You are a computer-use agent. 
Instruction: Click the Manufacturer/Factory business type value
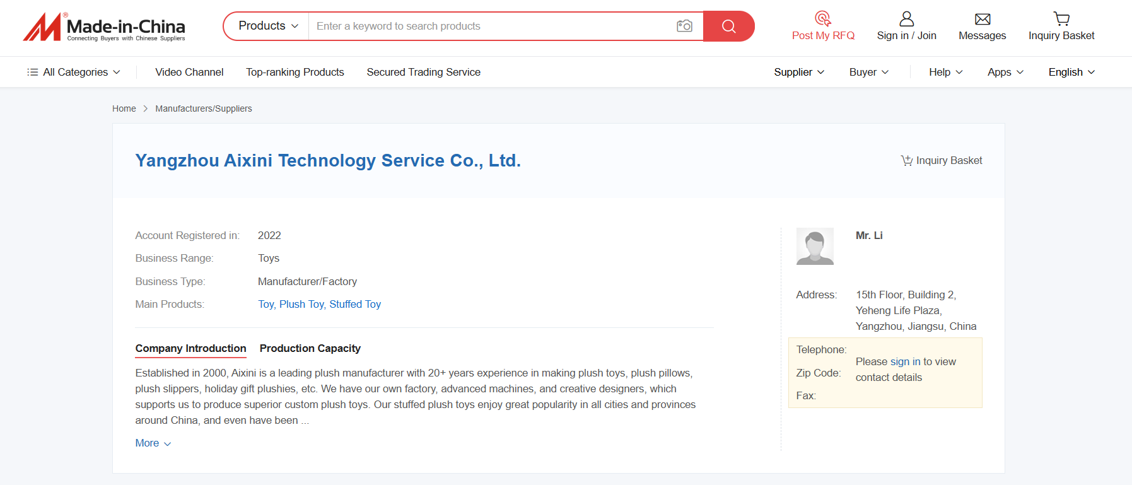(x=307, y=281)
